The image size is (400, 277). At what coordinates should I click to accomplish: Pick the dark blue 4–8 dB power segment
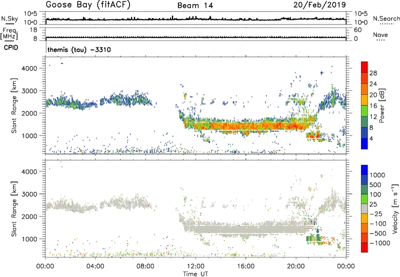coord(364,133)
